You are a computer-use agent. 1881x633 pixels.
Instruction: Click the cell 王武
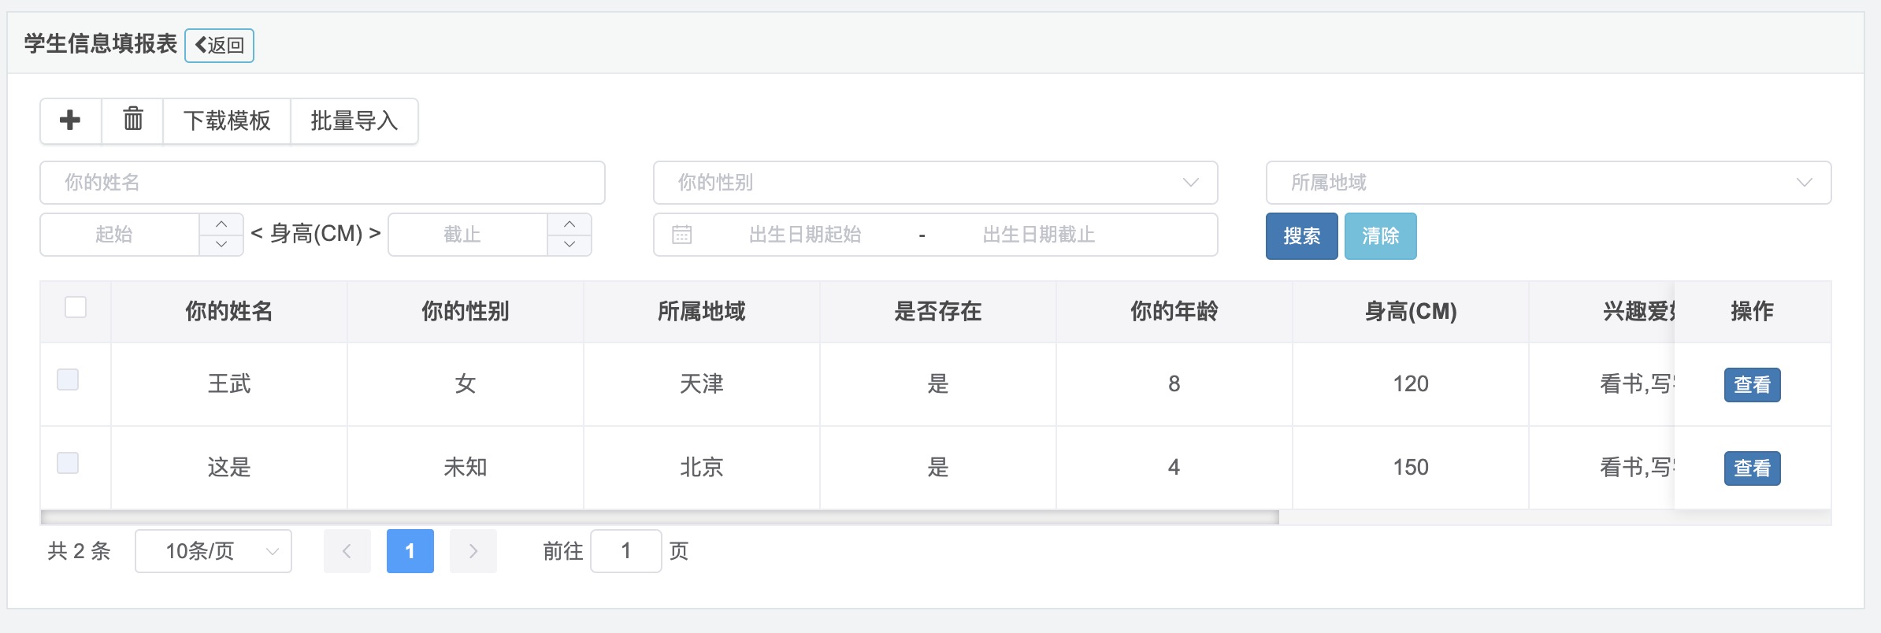point(228,384)
